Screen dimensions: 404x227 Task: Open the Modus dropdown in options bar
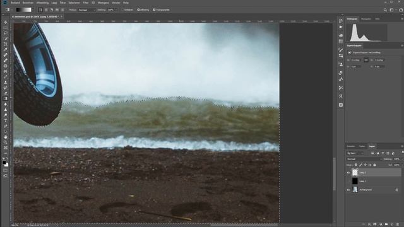[87, 10]
